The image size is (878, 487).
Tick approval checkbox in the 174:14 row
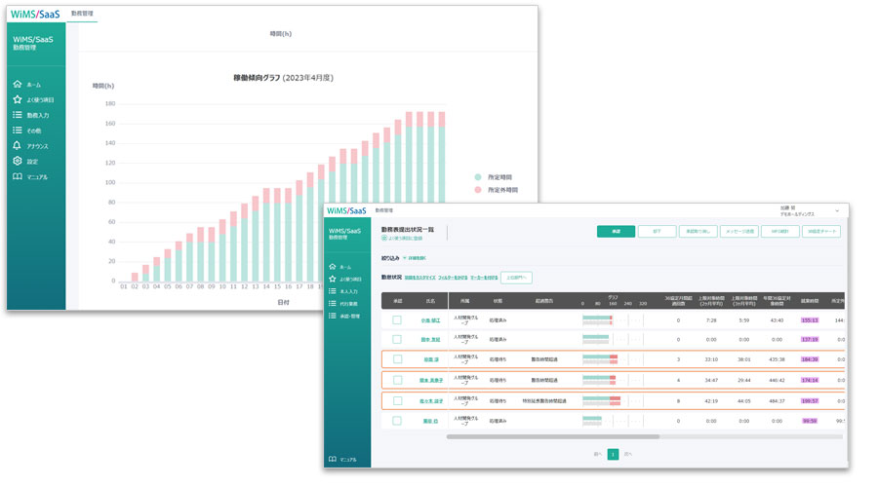398,380
